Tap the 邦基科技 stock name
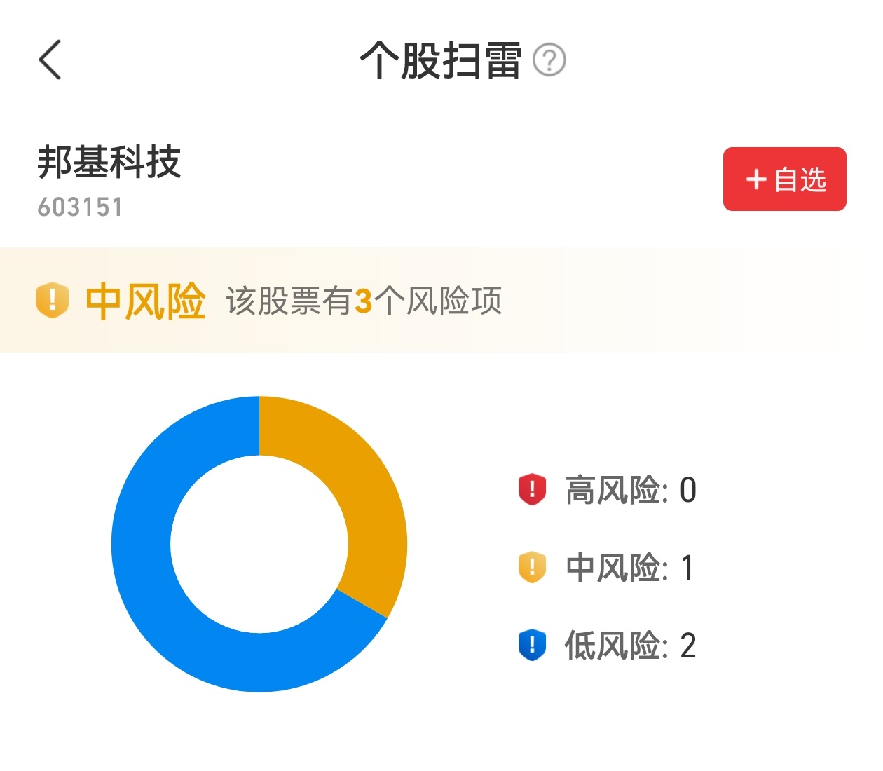Viewport: 883px width, 771px height. click(109, 163)
